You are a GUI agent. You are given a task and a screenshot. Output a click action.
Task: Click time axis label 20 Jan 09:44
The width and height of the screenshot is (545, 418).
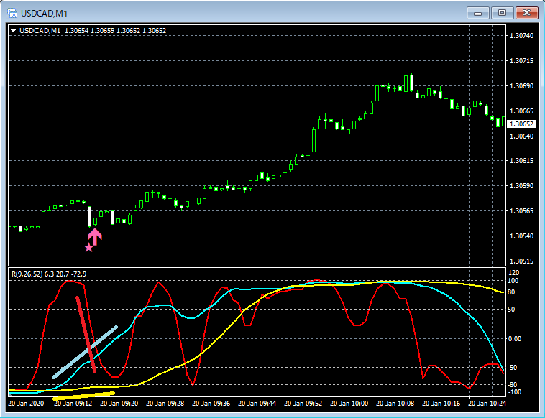click(257, 404)
